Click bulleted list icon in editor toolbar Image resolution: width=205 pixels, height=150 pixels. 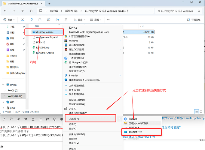point(40,119)
